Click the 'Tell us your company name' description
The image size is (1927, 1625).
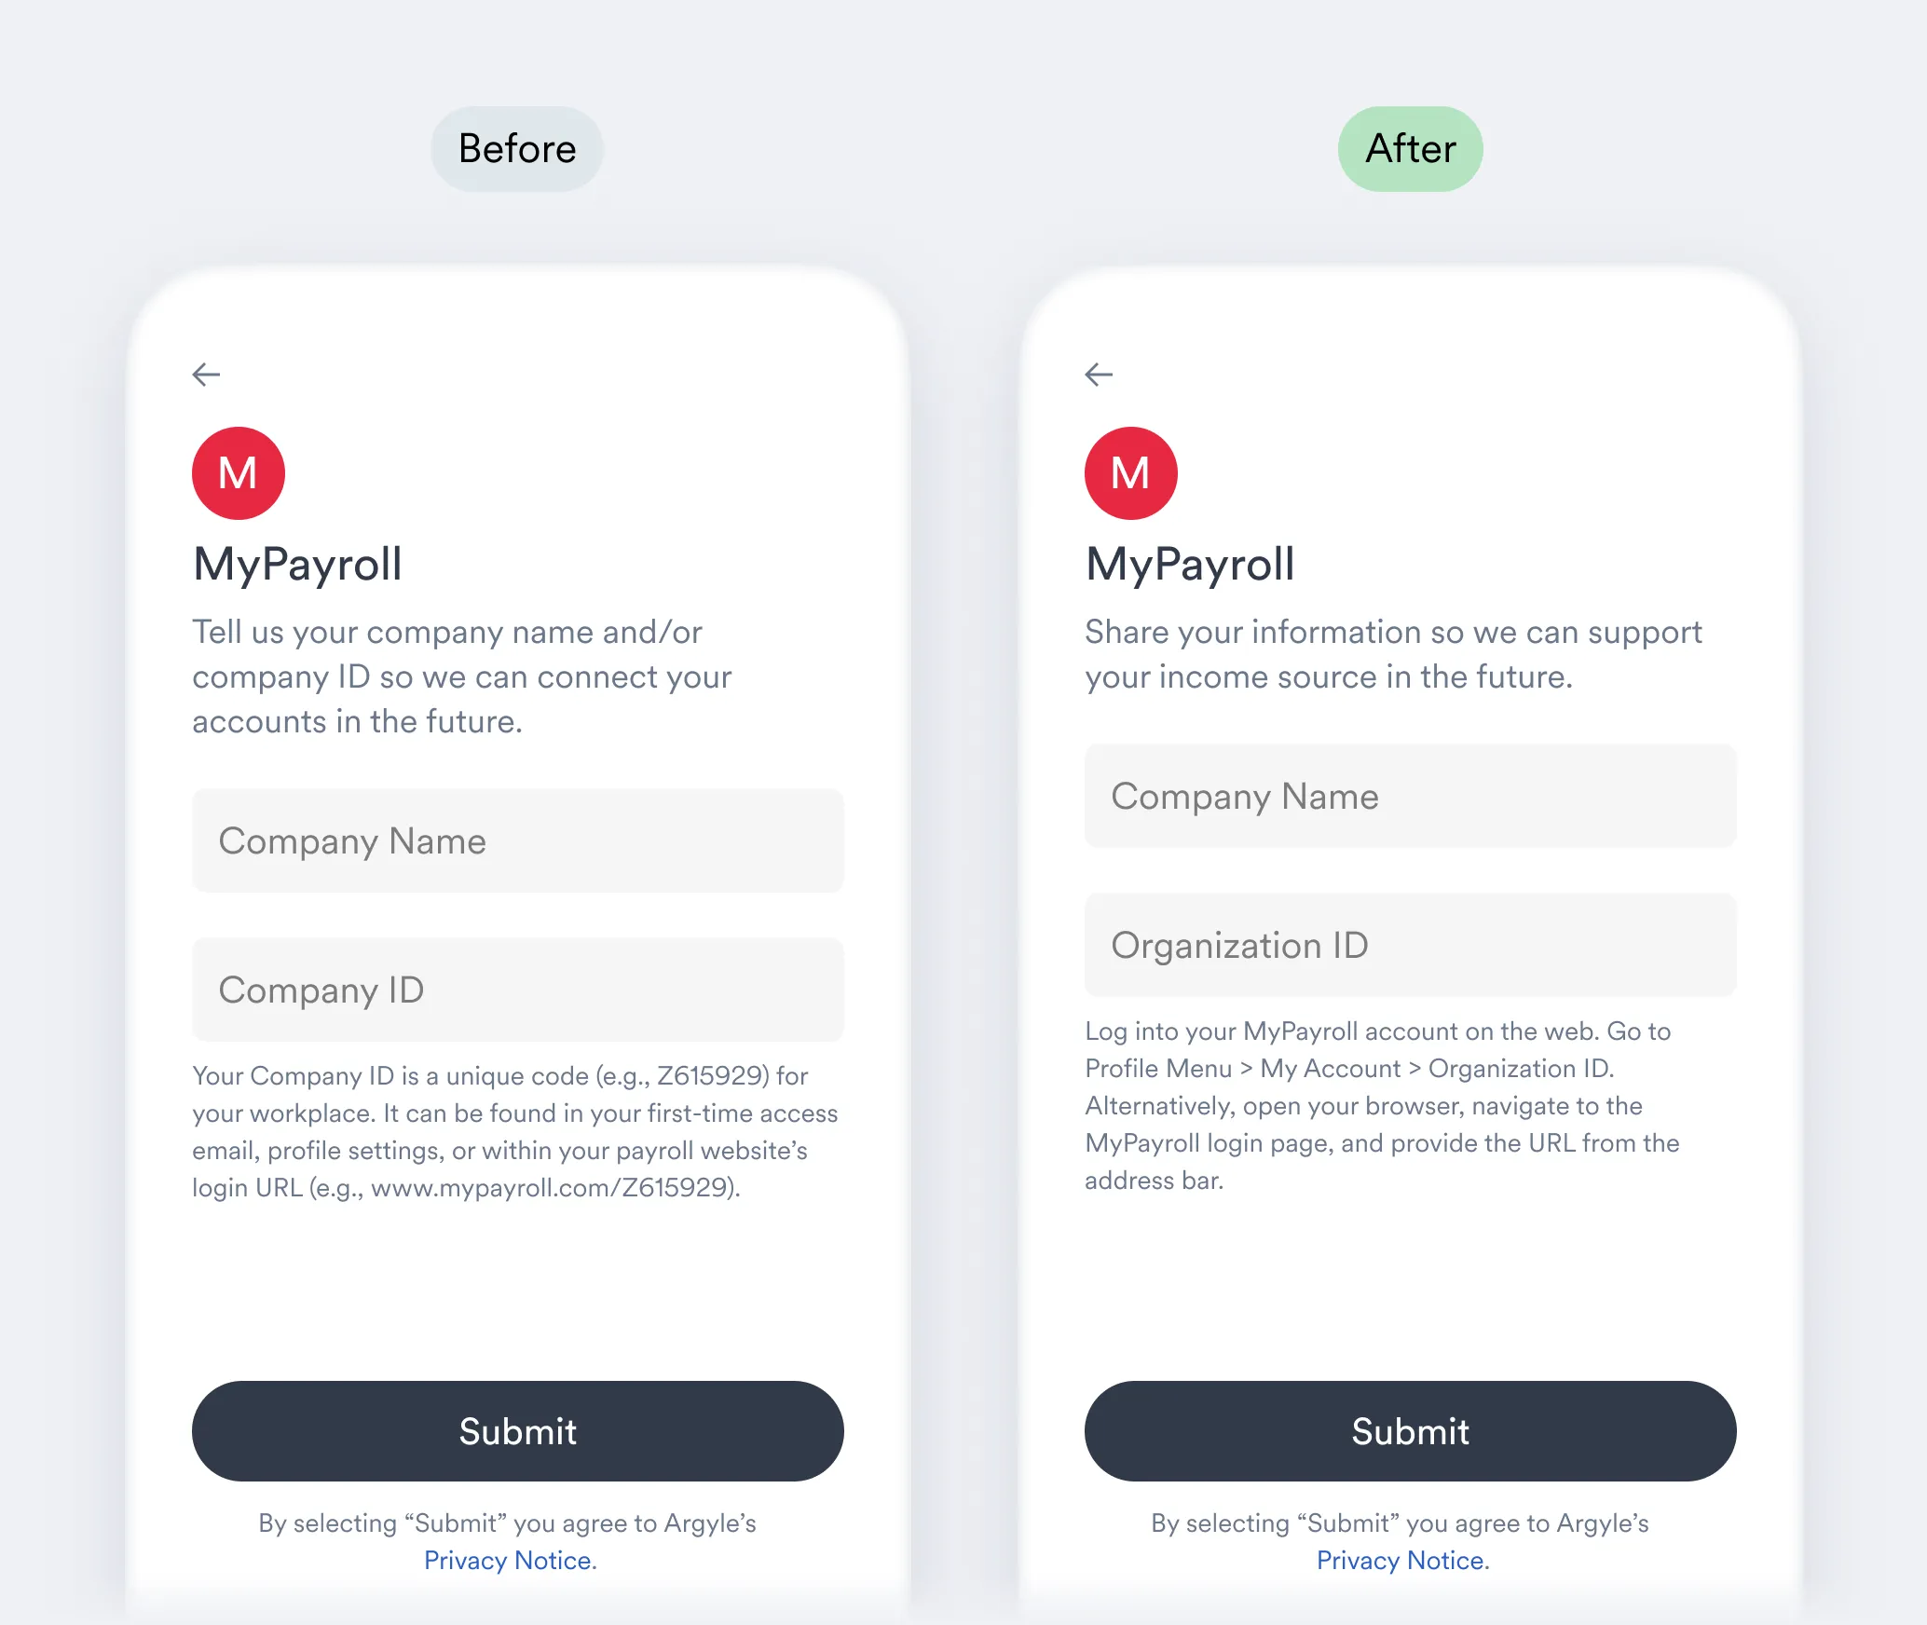pyautogui.click(x=462, y=676)
